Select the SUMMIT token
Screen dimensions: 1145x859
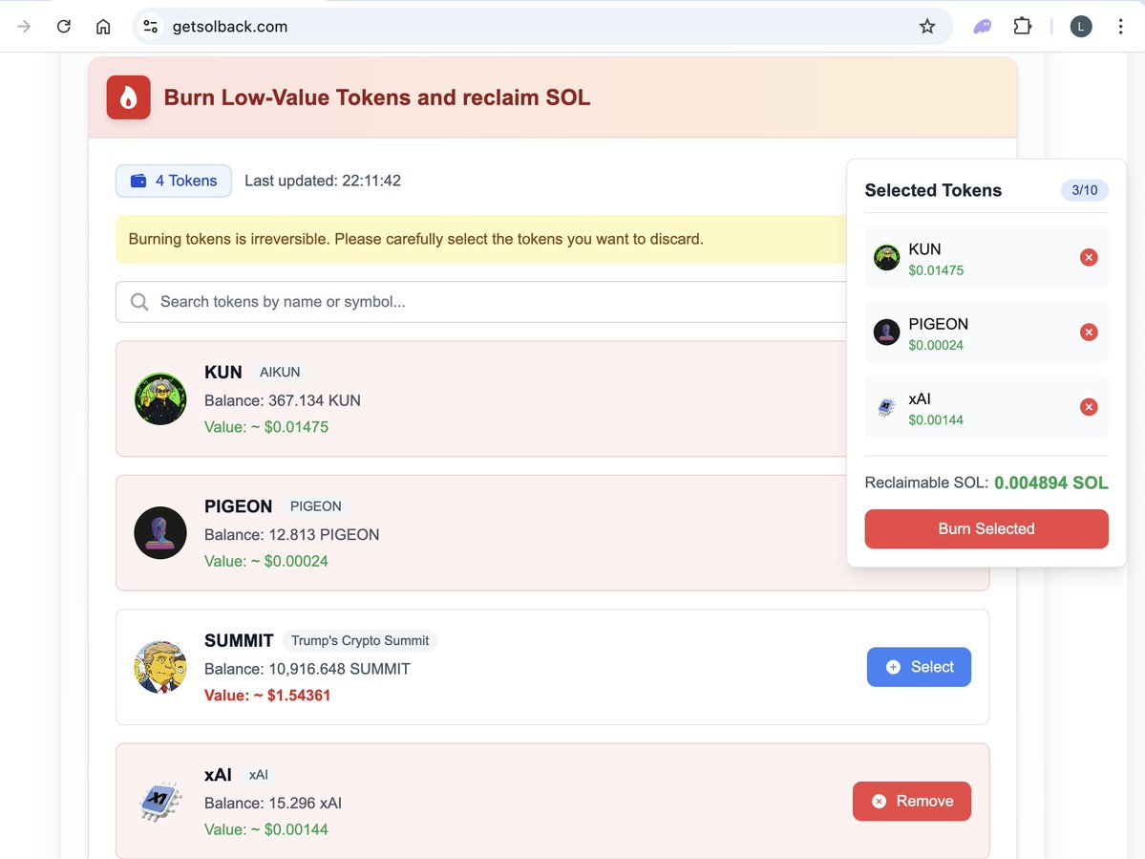(919, 667)
